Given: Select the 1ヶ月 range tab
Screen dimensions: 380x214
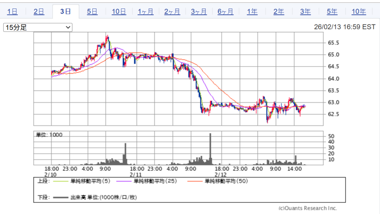Looking at the screenshot, I should 145,11.
